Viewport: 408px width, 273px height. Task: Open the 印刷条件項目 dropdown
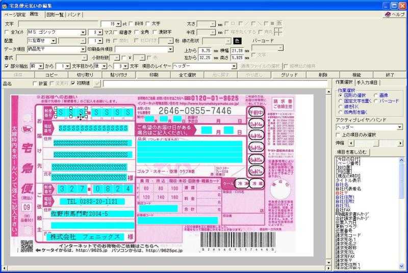[x=170, y=49]
